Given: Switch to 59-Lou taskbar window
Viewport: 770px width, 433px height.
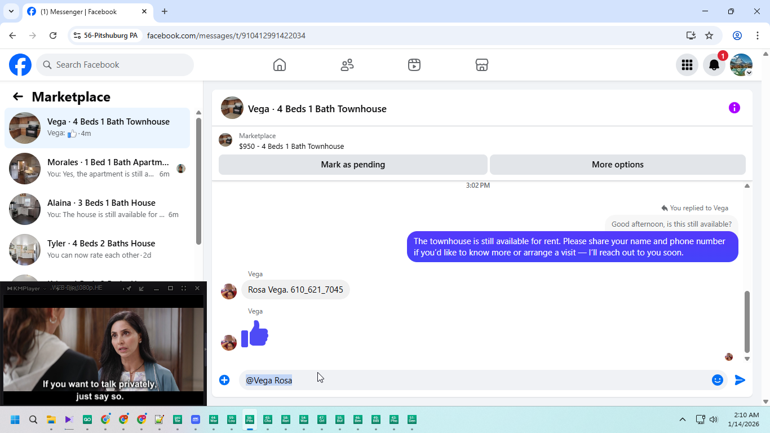Looking at the screenshot, I should click(x=232, y=419).
